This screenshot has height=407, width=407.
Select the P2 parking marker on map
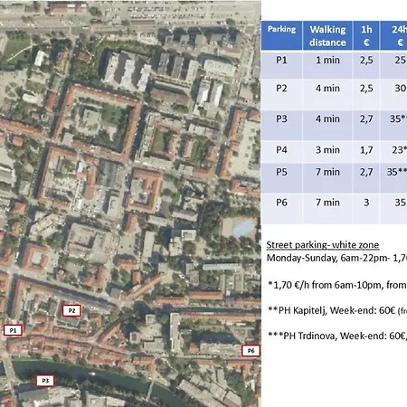point(71,310)
